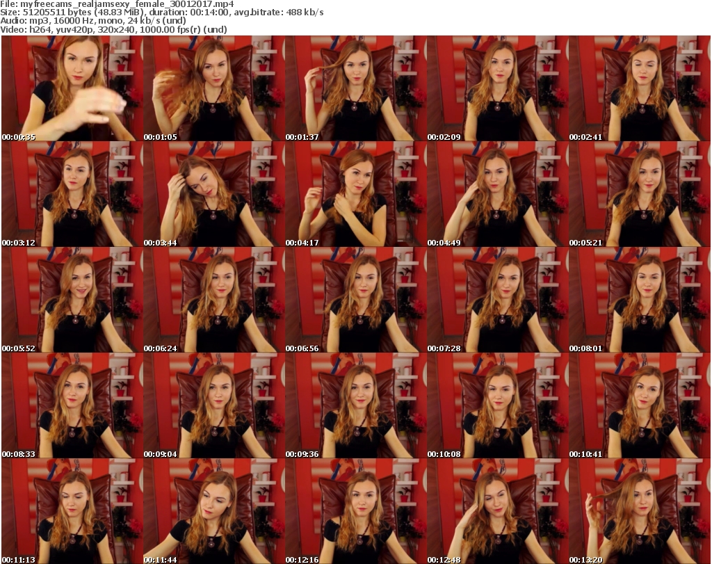
Task: Select the thumbnail frame stamped 00:01:05
Action: pyautogui.click(x=213, y=88)
